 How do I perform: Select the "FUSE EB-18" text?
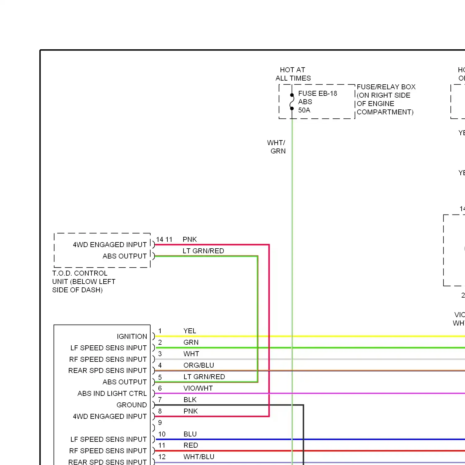coord(317,93)
